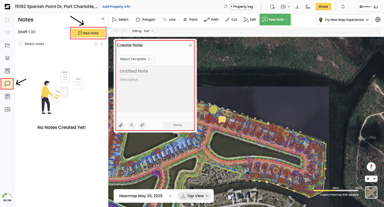Image resolution: width=384 pixels, height=207 pixels.
Task: Open Select Template in Create Note
Action: coord(135,59)
